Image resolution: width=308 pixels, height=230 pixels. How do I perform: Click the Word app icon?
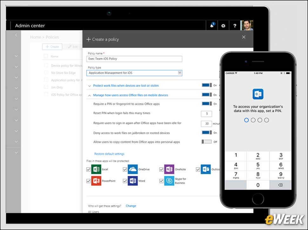point(133,181)
